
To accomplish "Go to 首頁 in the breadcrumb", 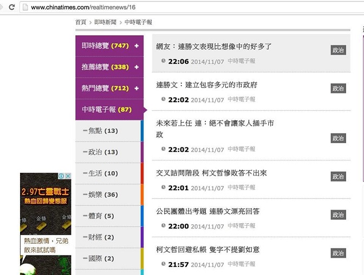I will point(81,22).
